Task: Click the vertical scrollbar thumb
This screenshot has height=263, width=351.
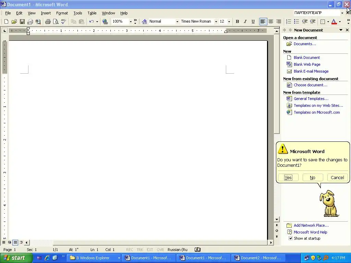Action: click(x=277, y=84)
